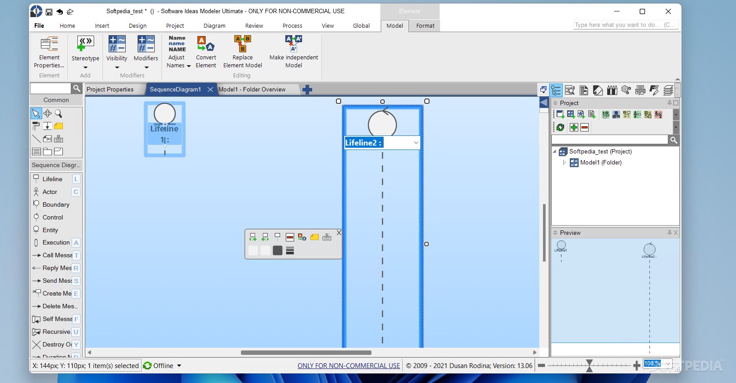Viewport: 736px width, 383px height.
Task: Choose the Actor tool in toolbox
Action: pyautogui.click(x=56, y=192)
